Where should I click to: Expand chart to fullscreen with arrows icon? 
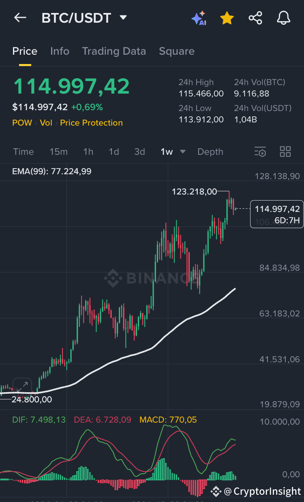click(22, 387)
